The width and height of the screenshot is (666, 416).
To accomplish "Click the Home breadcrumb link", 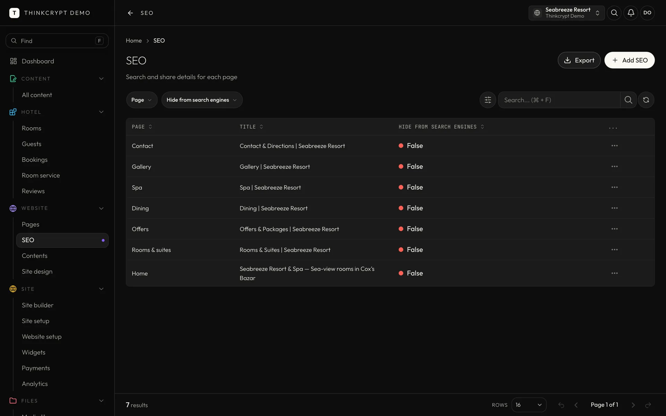I will point(134,41).
